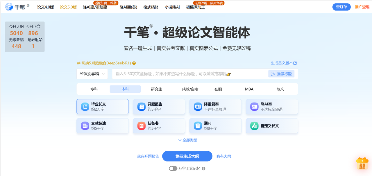Screen dimensions: 372x176
Task: Click the 任务书 card icon
Action: pyautogui.click(x=141, y=126)
